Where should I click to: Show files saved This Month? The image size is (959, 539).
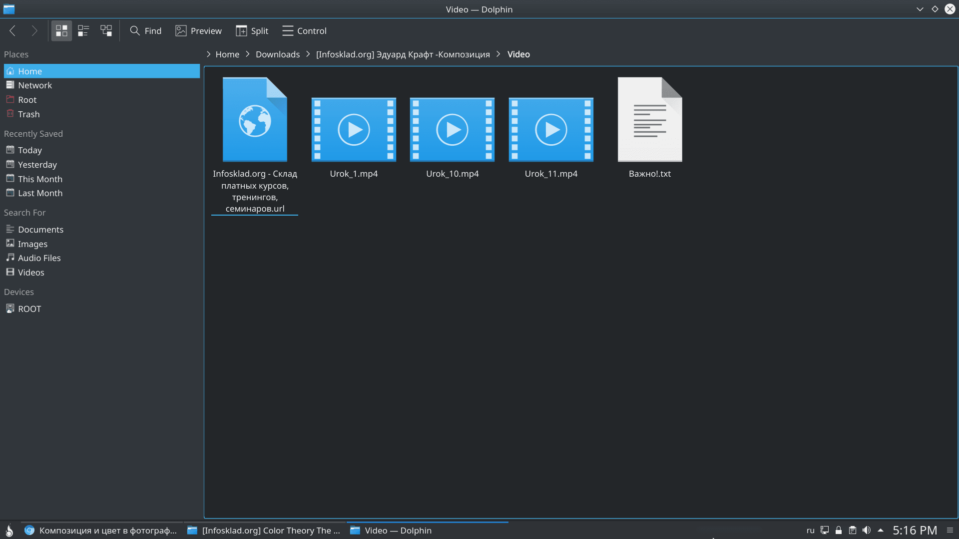pyautogui.click(x=102, y=179)
